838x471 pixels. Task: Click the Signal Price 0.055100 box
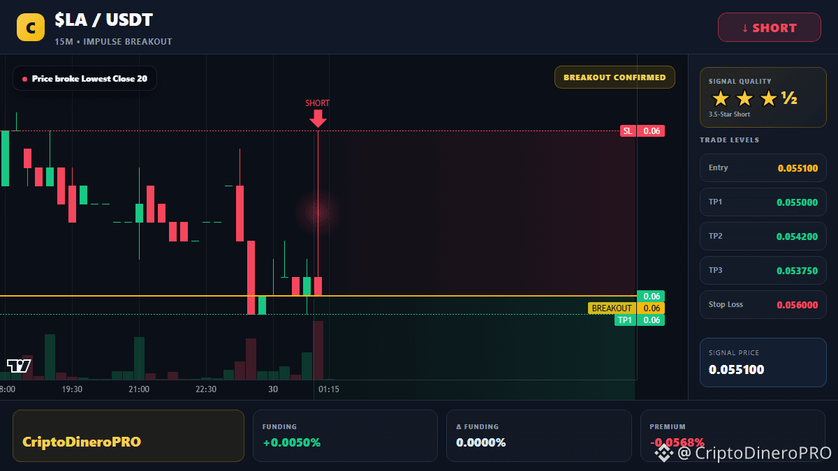click(x=763, y=362)
